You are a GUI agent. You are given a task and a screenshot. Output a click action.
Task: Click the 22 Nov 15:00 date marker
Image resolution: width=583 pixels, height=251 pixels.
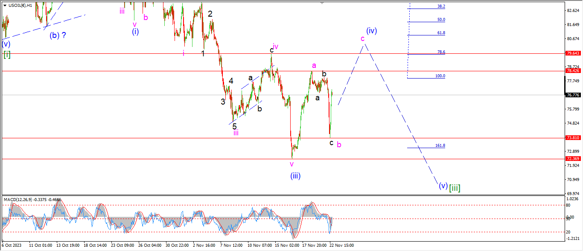coord(341,246)
